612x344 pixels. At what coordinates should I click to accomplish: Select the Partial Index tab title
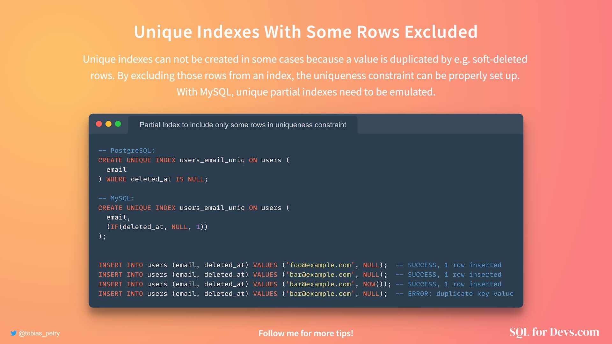tap(243, 125)
